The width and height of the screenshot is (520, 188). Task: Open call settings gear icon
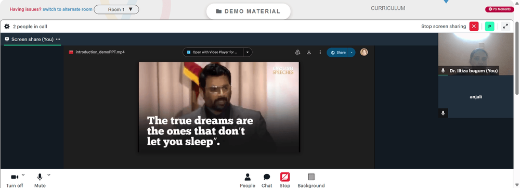(x=7, y=27)
